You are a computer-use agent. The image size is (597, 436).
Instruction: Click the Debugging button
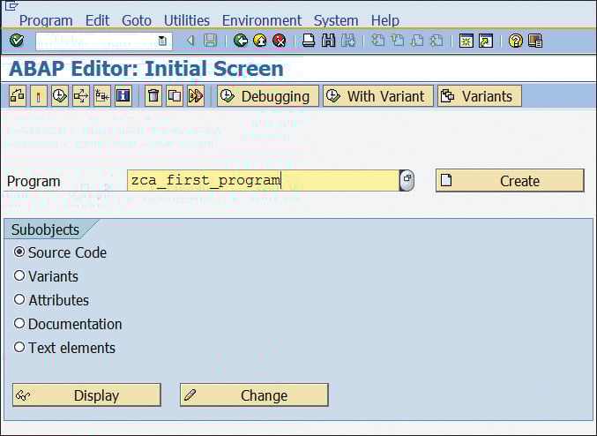(268, 96)
